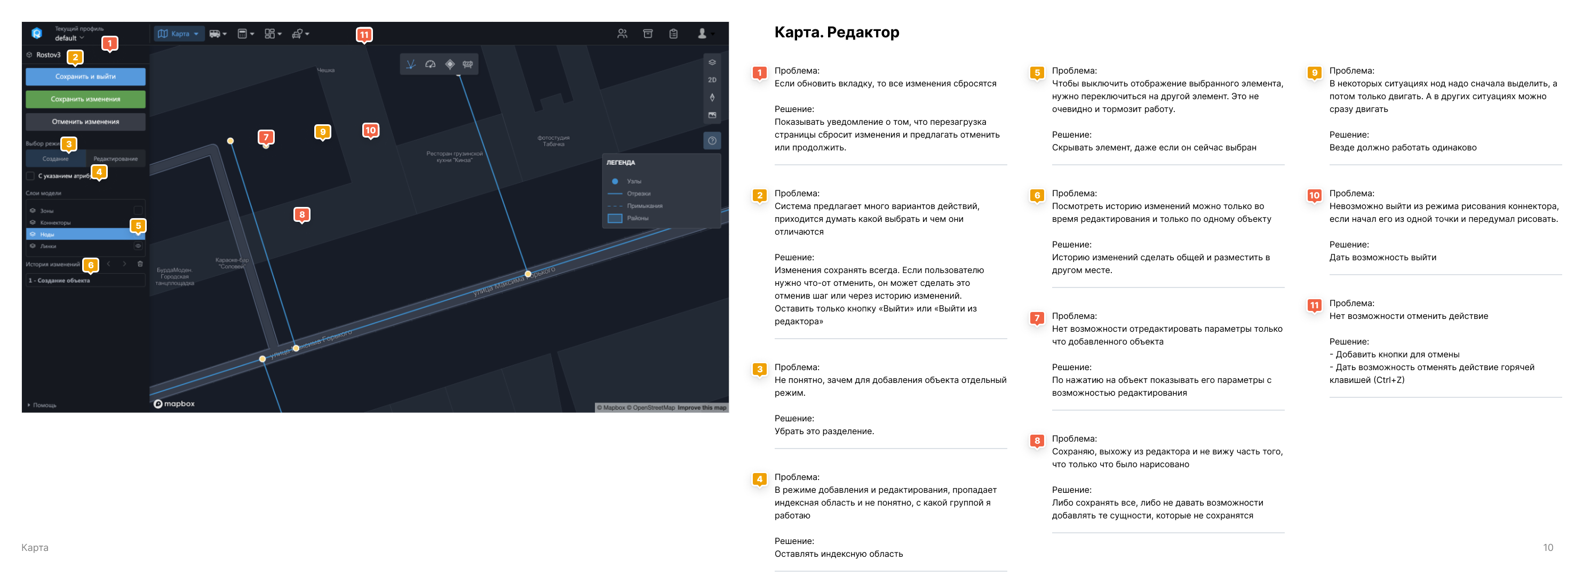Viewport: 1575px width, 576px height.
Task: Open the archive box icon in top bar
Action: [x=648, y=34]
